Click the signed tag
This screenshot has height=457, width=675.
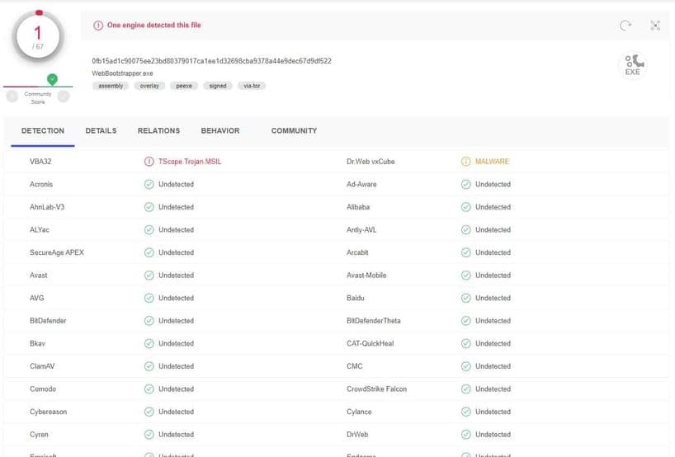[x=218, y=86]
